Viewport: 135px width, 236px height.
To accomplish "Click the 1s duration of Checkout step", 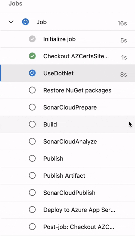I will click(124, 57).
